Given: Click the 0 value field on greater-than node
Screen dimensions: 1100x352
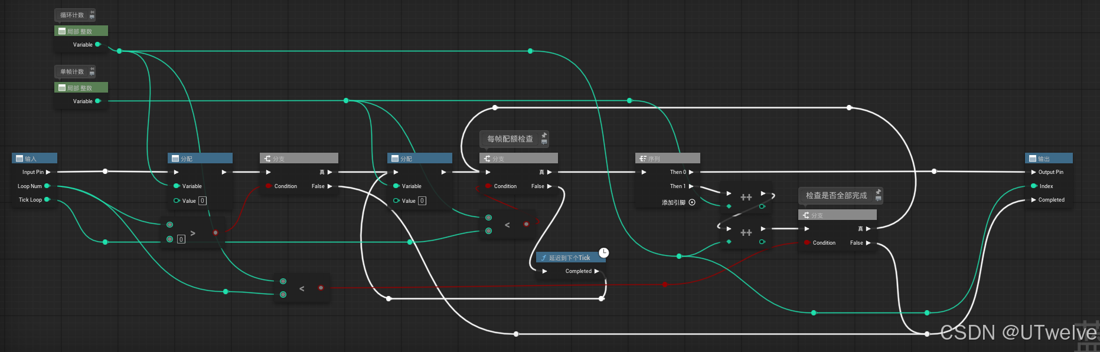Looking at the screenshot, I should (x=181, y=239).
